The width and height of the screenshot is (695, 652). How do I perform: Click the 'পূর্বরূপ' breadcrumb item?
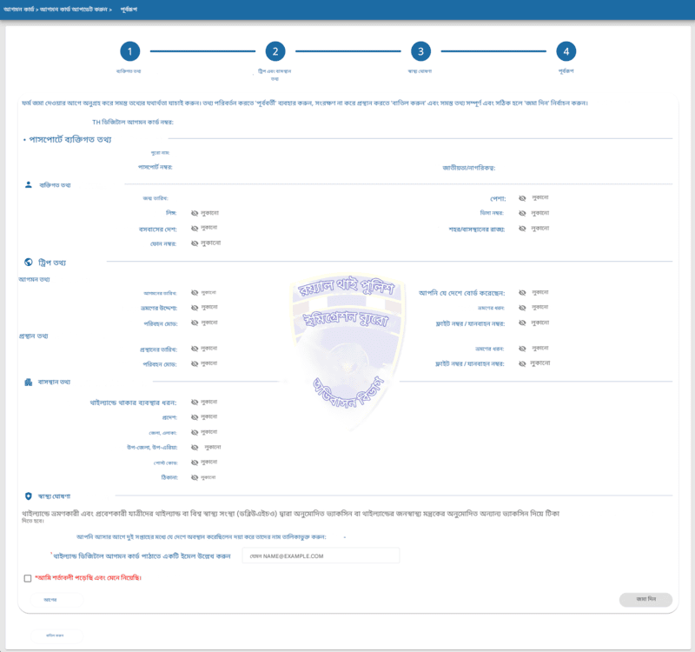click(129, 10)
